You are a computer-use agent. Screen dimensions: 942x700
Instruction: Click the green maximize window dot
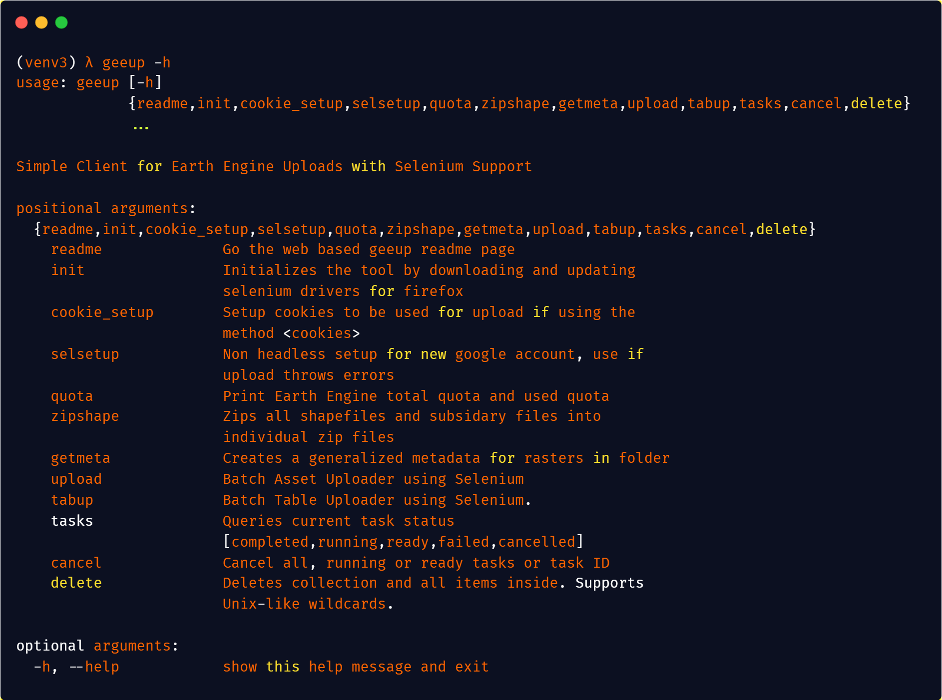click(x=61, y=22)
